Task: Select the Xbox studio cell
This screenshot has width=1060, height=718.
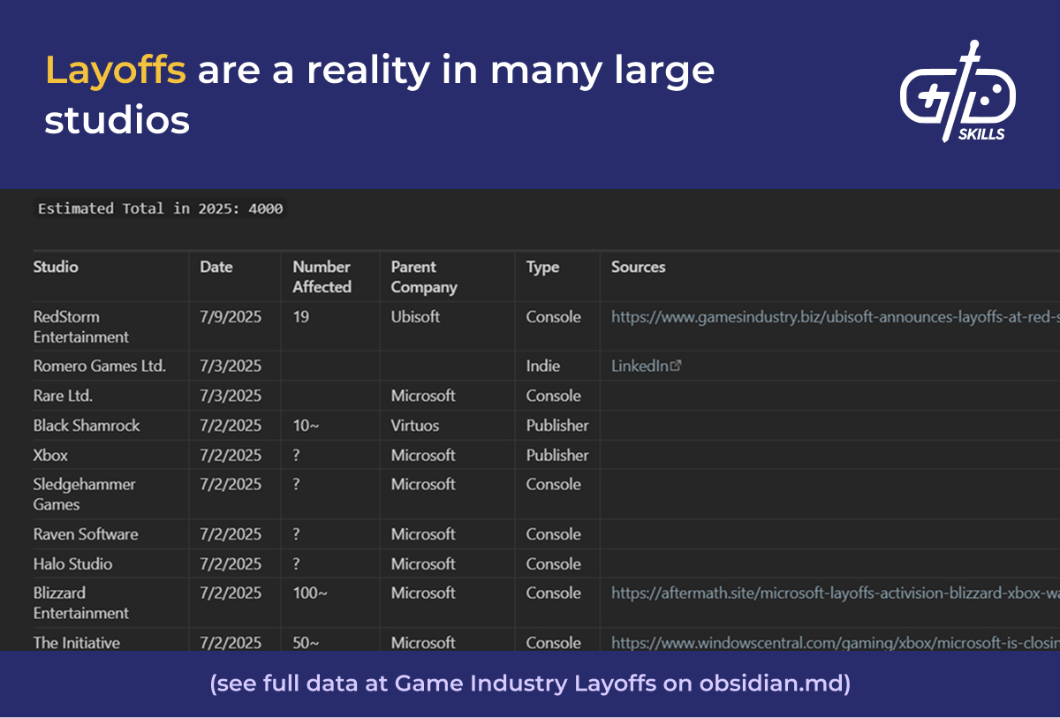Action: [x=50, y=455]
